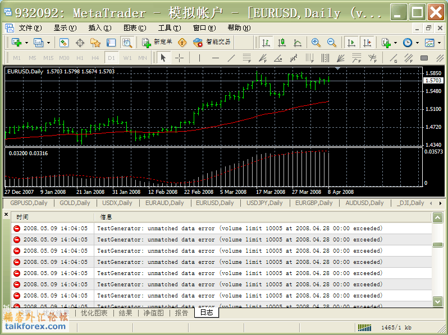Open the periods dropdown arrow
The width and height of the screenshot is (448, 335).
coord(418,43)
